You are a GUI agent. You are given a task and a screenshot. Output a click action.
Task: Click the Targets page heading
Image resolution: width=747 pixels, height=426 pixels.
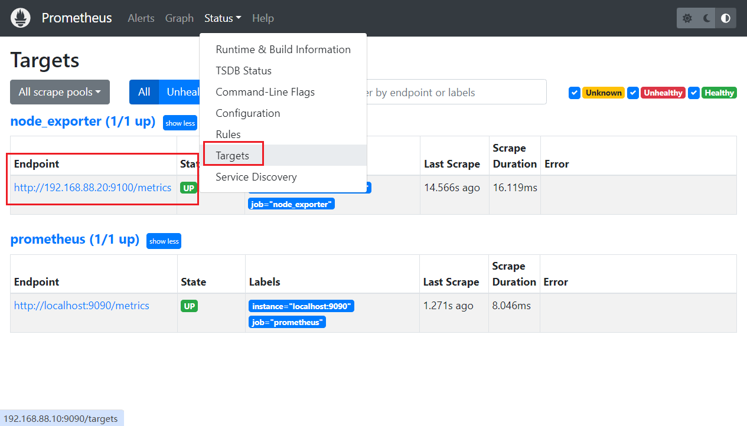point(45,60)
